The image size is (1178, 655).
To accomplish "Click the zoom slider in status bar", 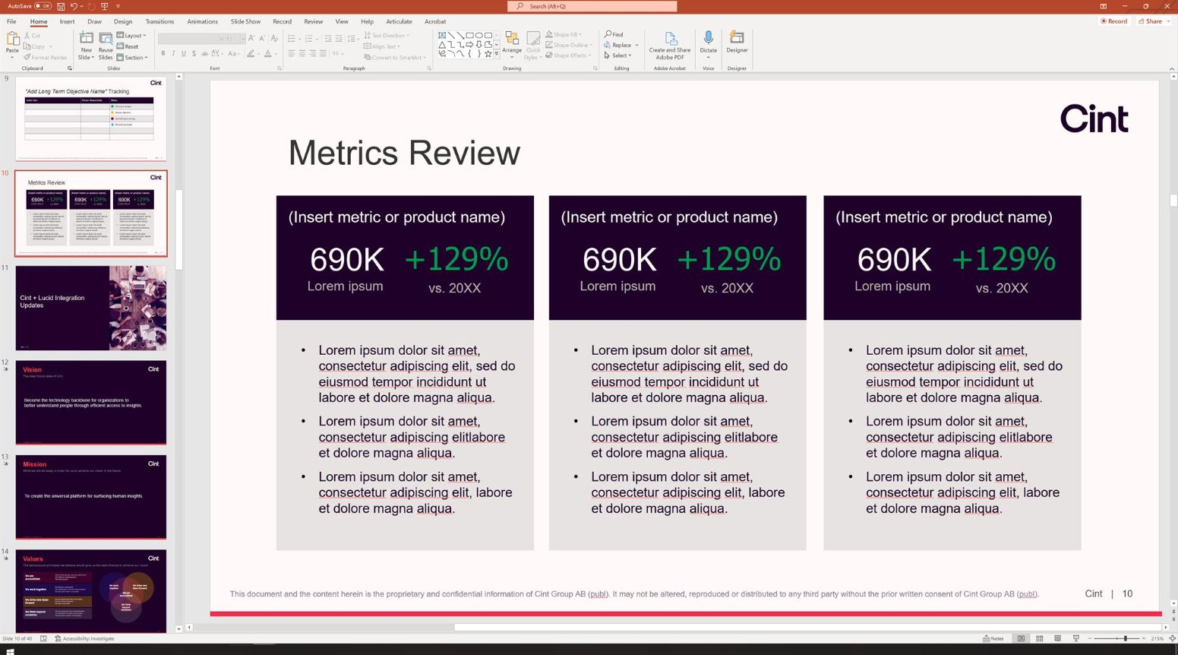I will point(1125,638).
